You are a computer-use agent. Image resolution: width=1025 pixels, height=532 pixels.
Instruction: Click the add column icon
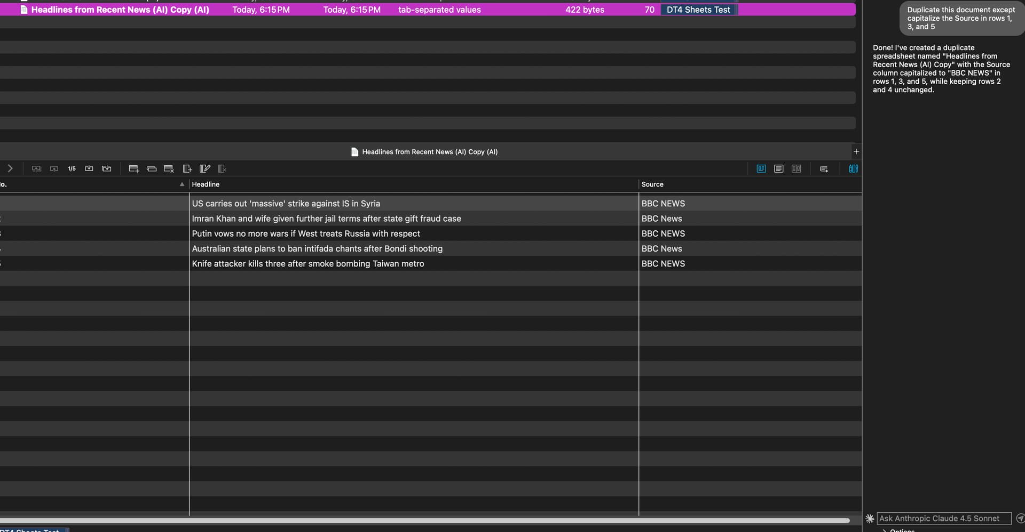pos(187,169)
